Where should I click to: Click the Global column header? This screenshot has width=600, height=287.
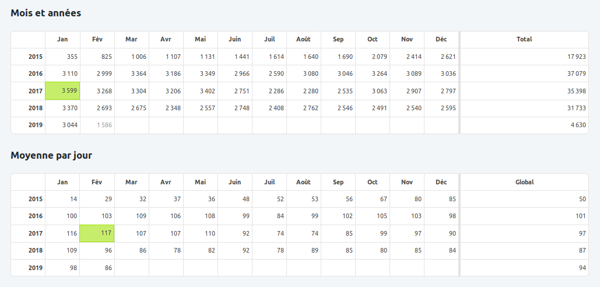(524, 182)
